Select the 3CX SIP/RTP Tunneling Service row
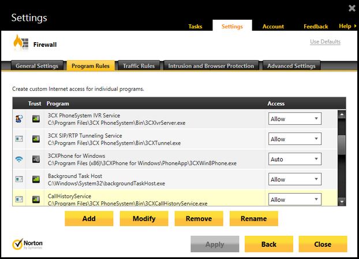This screenshot has width=359, height=259. [175, 139]
